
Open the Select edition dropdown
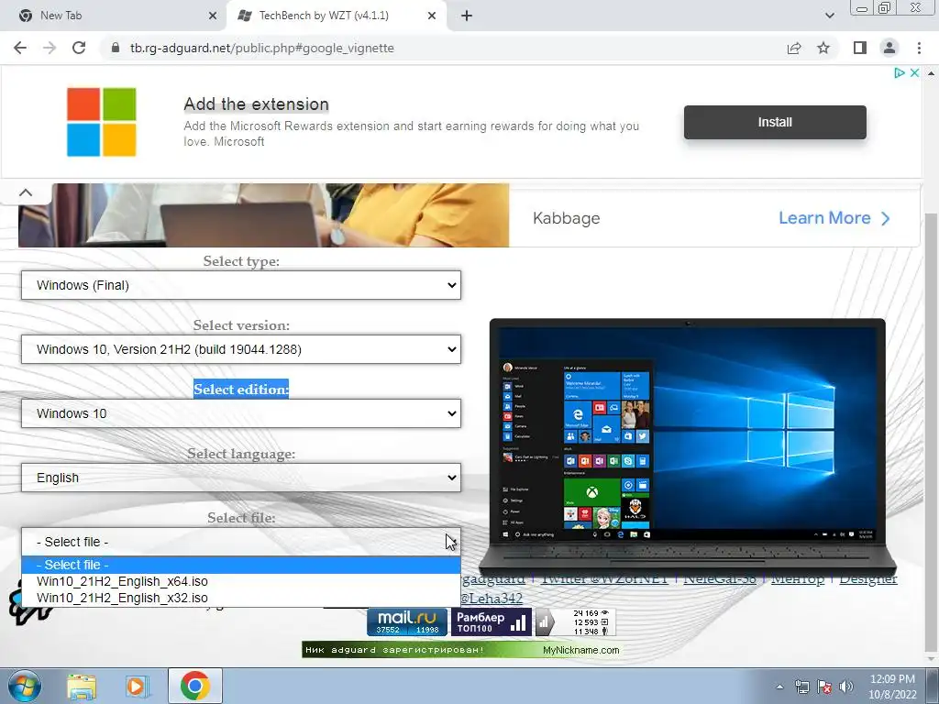pyautogui.click(x=241, y=413)
